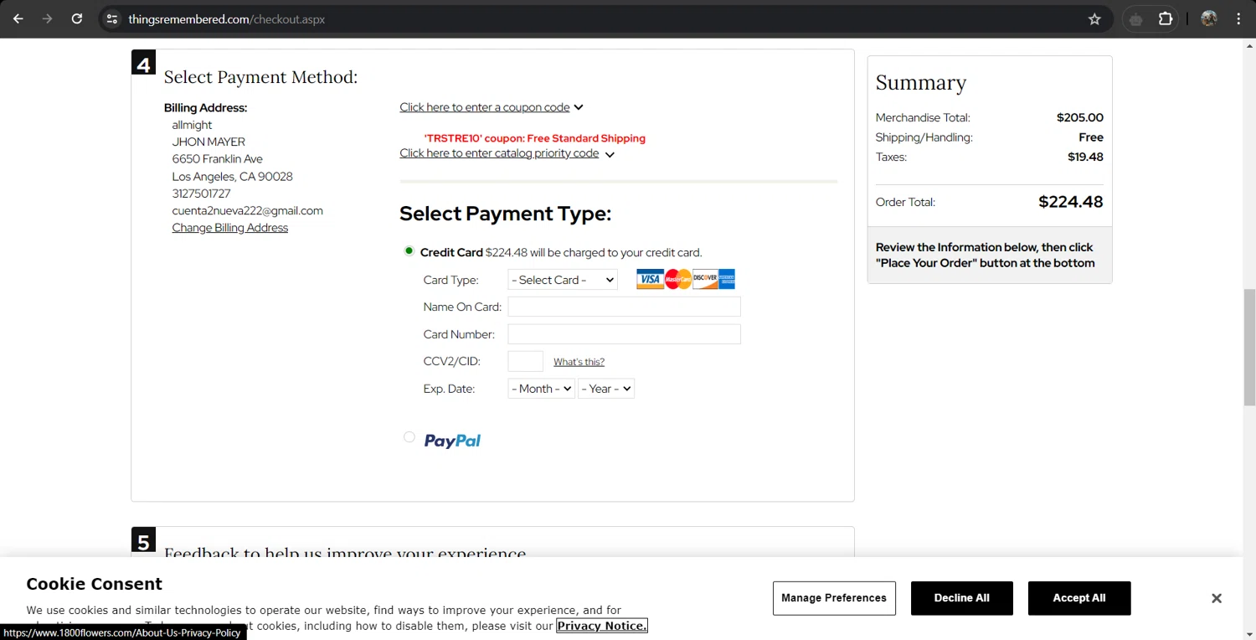Open the Chrome profile avatar
The height and width of the screenshot is (640, 1256).
point(1208,19)
